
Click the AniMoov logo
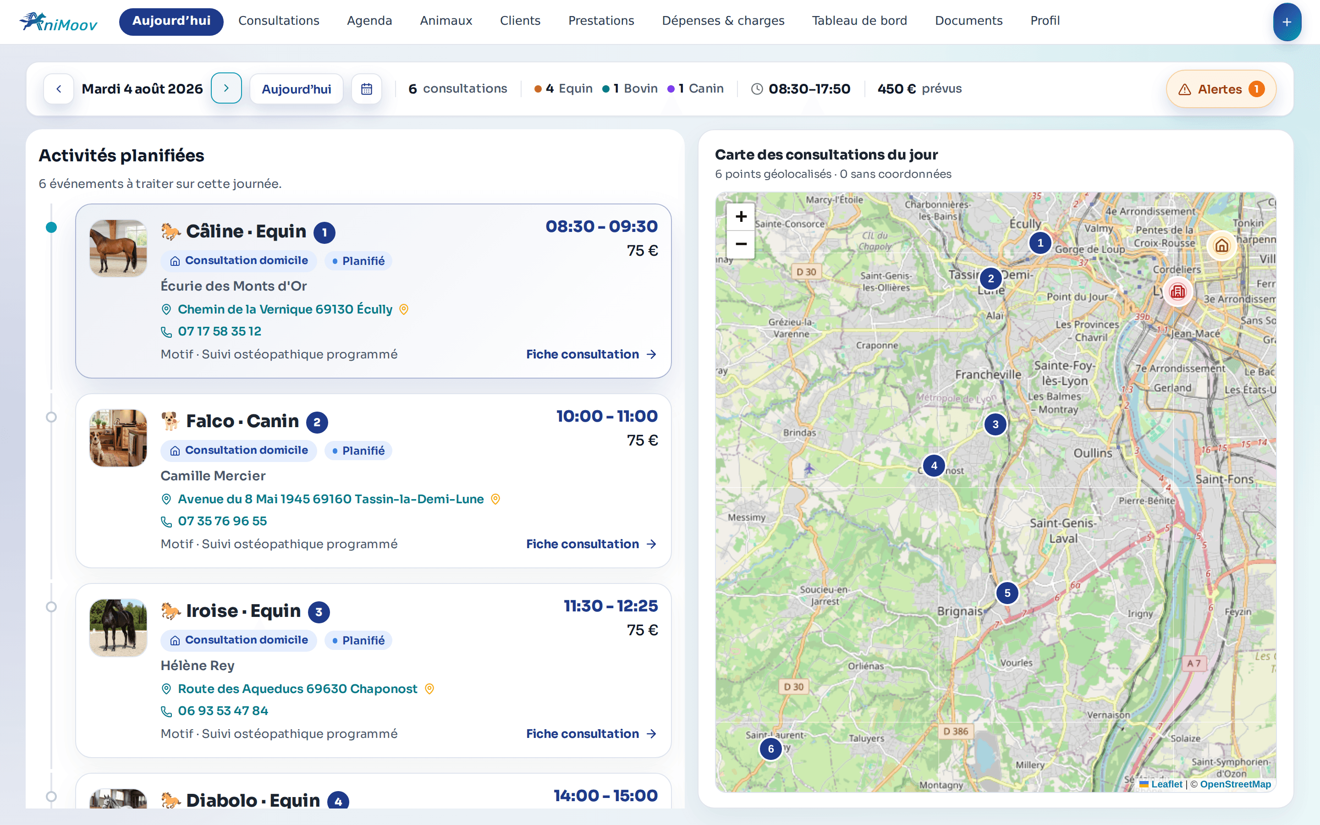58,22
